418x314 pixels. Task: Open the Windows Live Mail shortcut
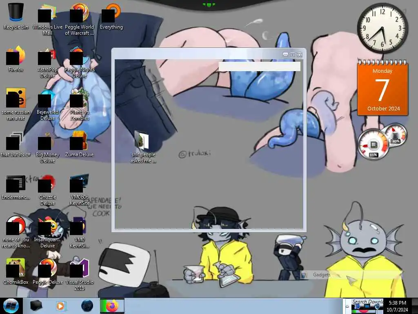point(47,19)
